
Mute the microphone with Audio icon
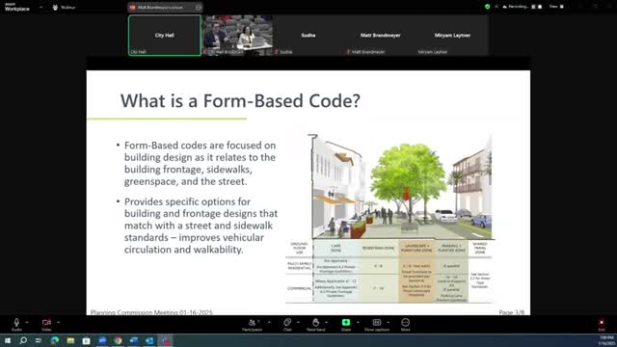click(16, 324)
